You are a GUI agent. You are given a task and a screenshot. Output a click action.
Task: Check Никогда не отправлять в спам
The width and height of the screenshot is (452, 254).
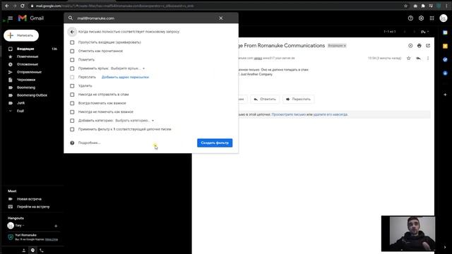(x=72, y=95)
